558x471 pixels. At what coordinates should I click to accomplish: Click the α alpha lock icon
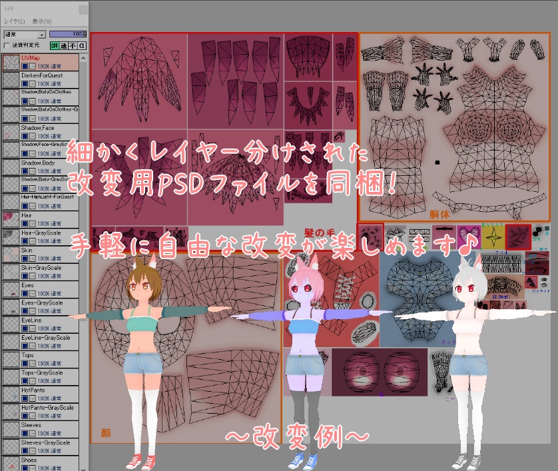pos(81,45)
